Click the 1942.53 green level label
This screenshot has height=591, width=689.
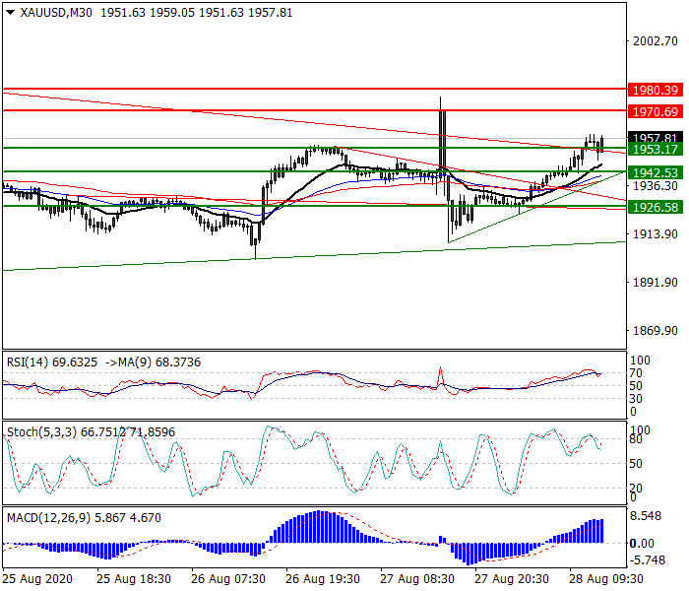(656, 172)
